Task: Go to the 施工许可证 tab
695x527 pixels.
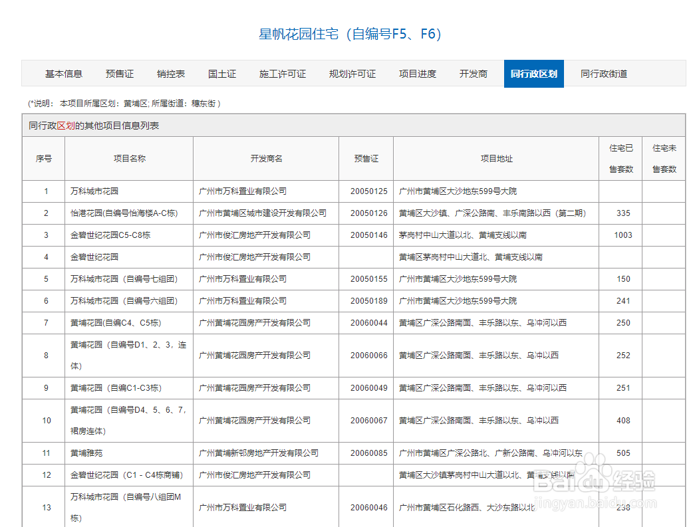Action: click(x=283, y=74)
